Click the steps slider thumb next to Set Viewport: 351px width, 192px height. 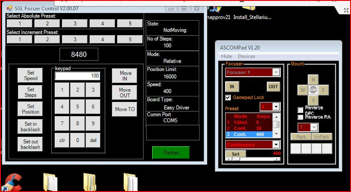point(236,159)
